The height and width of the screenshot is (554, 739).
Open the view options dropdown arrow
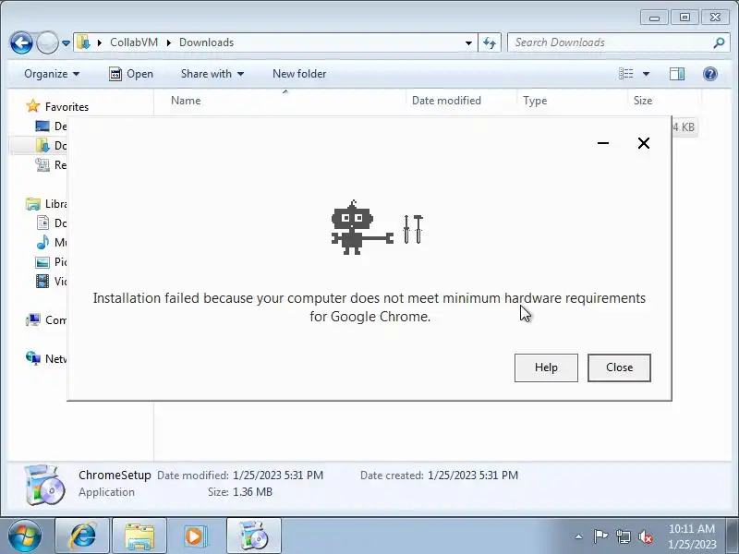(646, 74)
